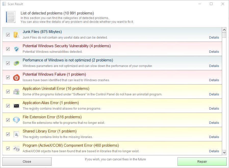
Task: Click the Windows Security Vulnerability shield icon
Action: pyautogui.click(x=16, y=49)
